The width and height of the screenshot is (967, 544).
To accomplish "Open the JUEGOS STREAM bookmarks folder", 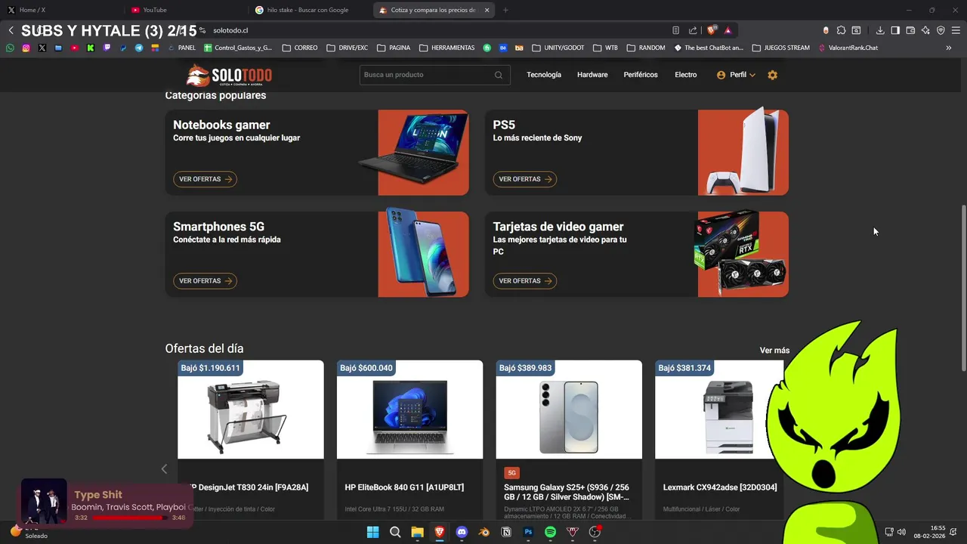I will point(780,48).
